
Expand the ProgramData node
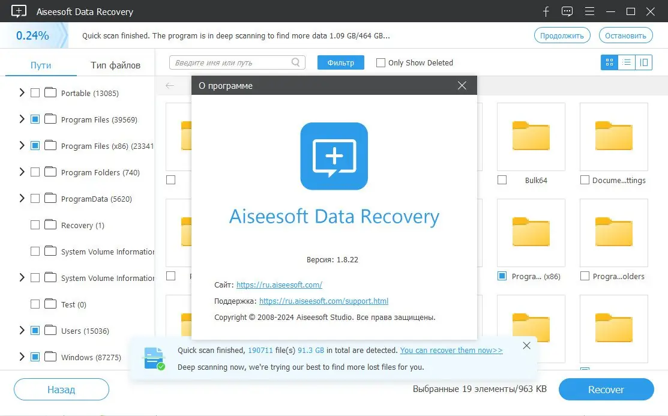[22, 198]
